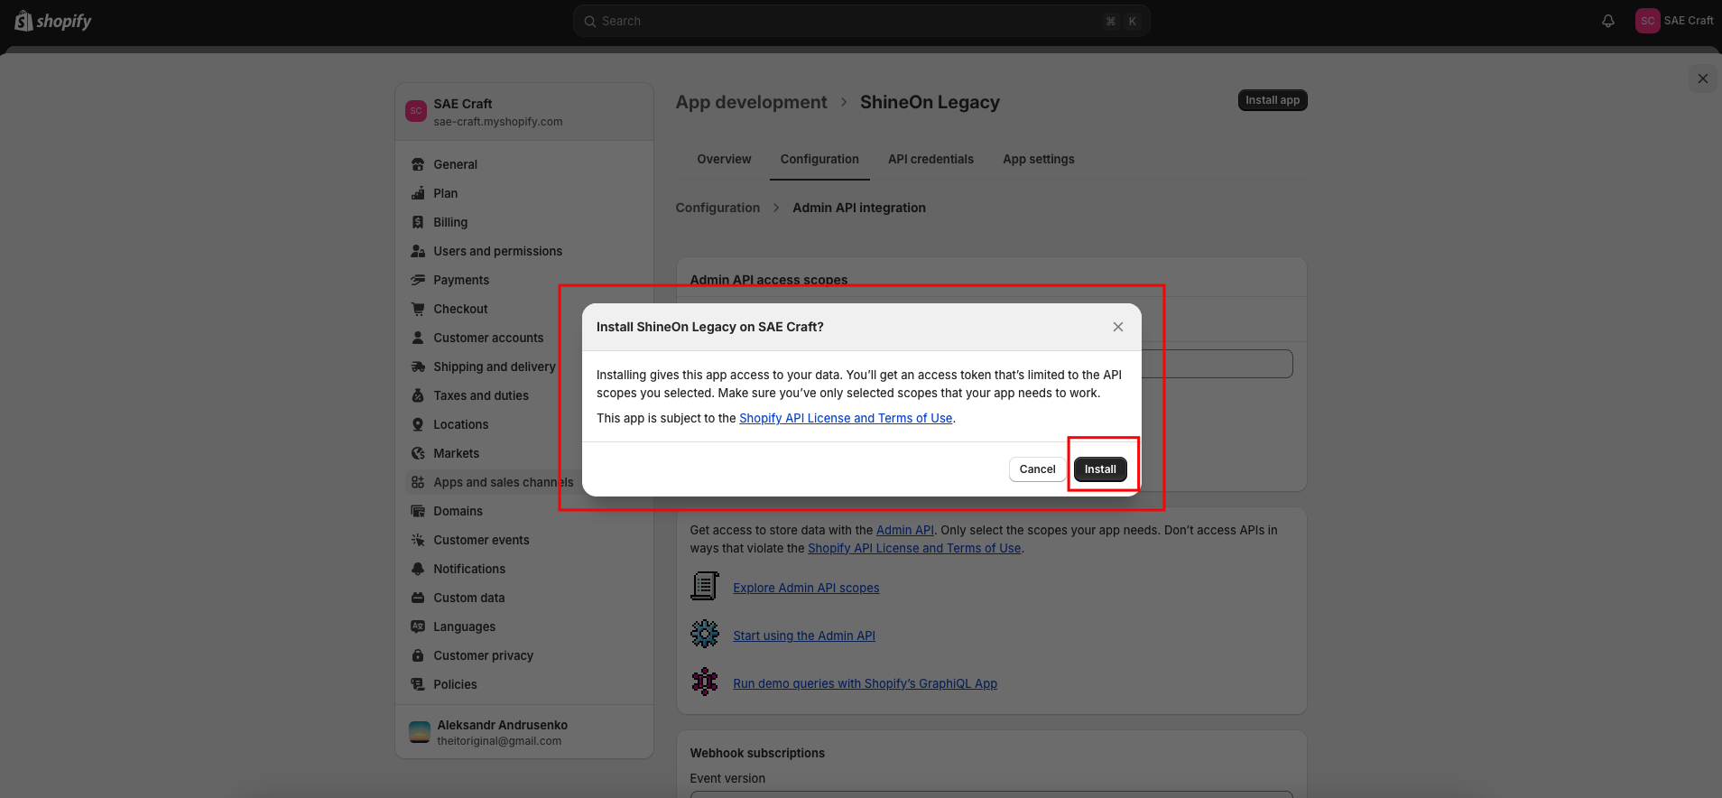Screen dimensions: 1722x798
Task: Click the Customer privacy lock icon
Action: click(x=418, y=655)
